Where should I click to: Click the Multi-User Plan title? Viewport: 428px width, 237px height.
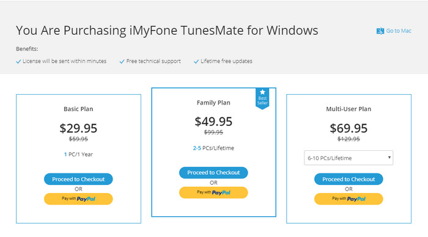pos(349,109)
